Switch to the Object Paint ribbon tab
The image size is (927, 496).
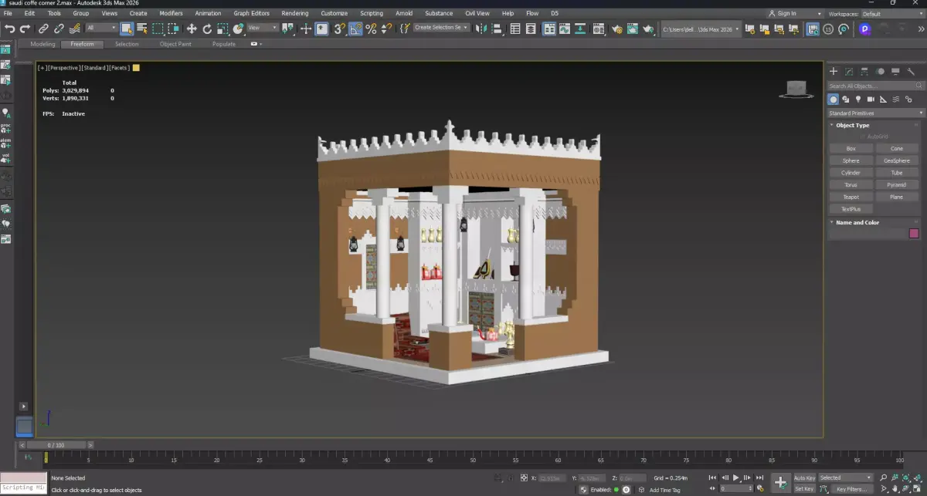click(175, 44)
